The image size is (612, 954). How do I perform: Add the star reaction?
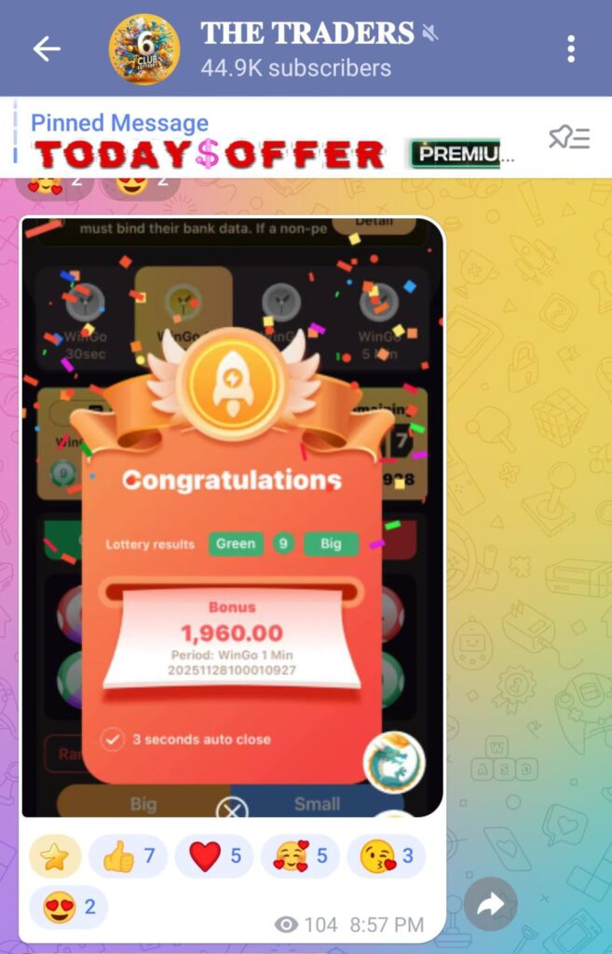coord(55,856)
